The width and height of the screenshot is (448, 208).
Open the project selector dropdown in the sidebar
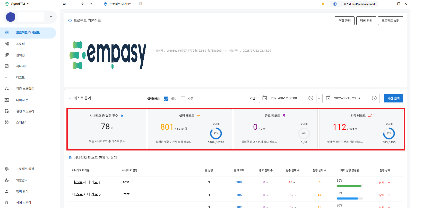pos(51,17)
